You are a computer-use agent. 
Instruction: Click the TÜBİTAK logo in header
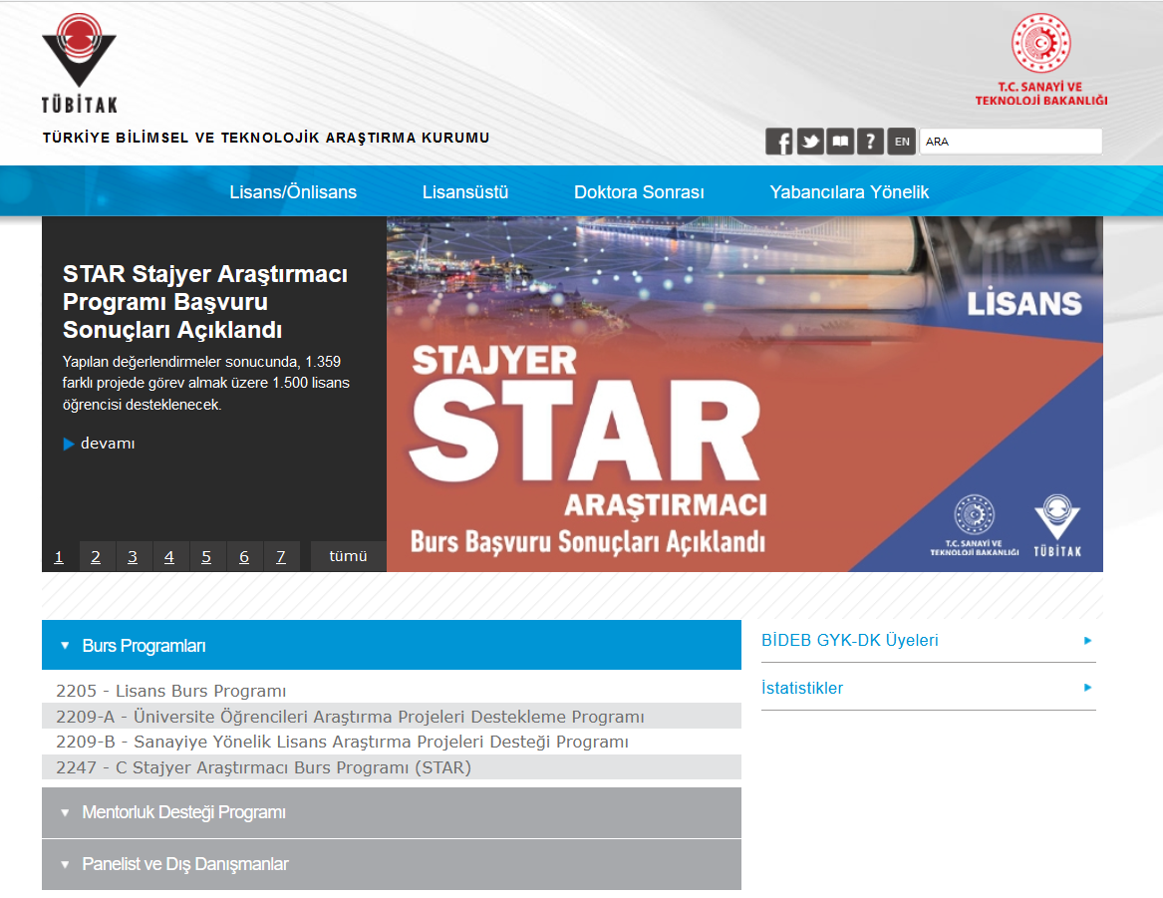pyautogui.click(x=79, y=63)
